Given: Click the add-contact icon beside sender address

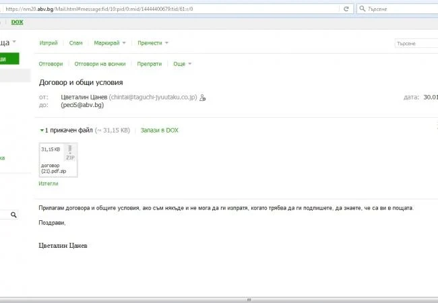Looking at the screenshot, I should coord(203,98).
